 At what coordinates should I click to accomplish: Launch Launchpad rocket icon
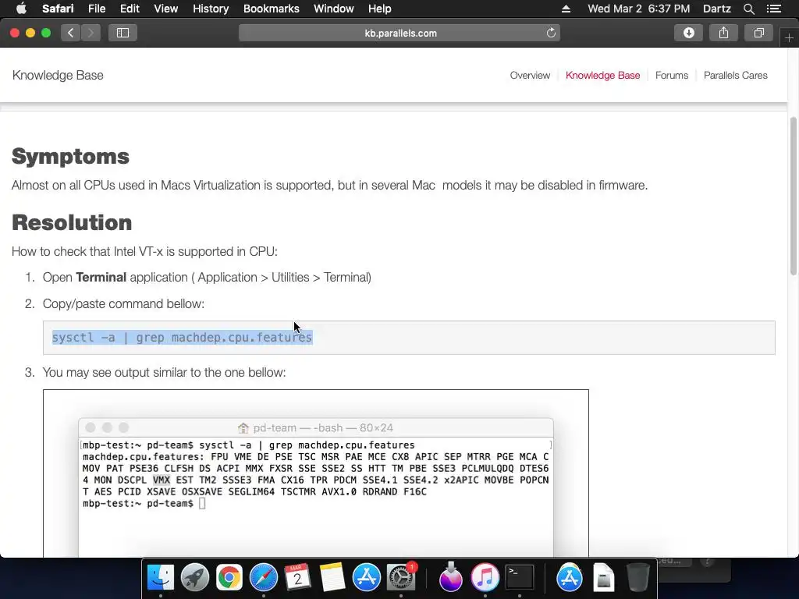tap(194, 578)
